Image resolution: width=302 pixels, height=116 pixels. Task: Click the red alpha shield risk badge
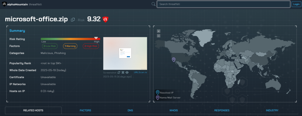tap(105, 19)
